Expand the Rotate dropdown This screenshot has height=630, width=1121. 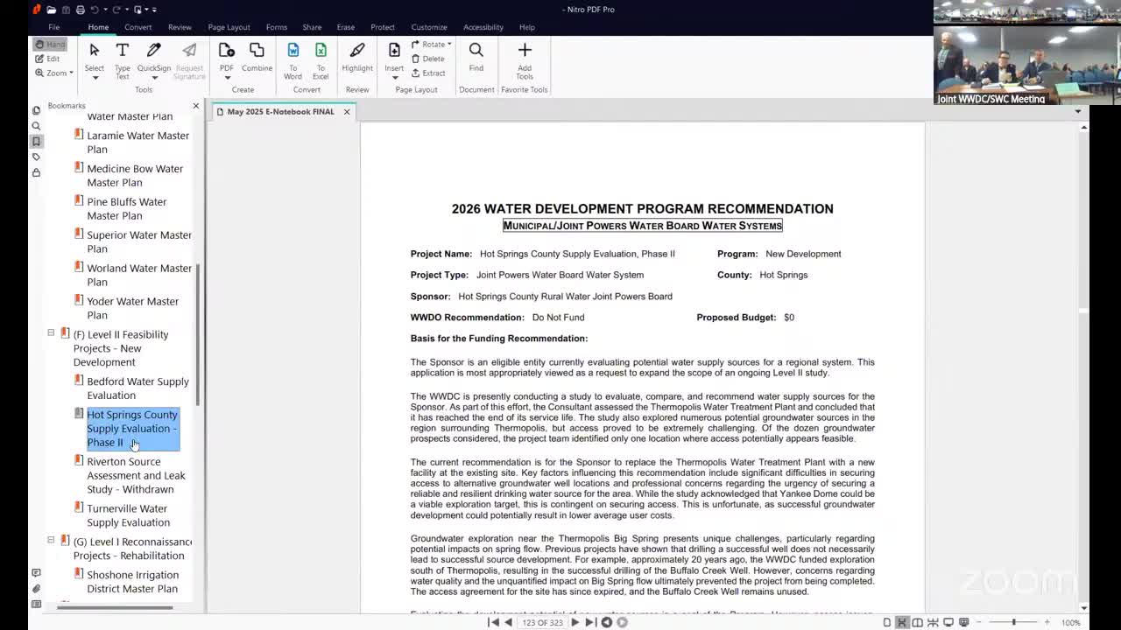pos(433,45)
